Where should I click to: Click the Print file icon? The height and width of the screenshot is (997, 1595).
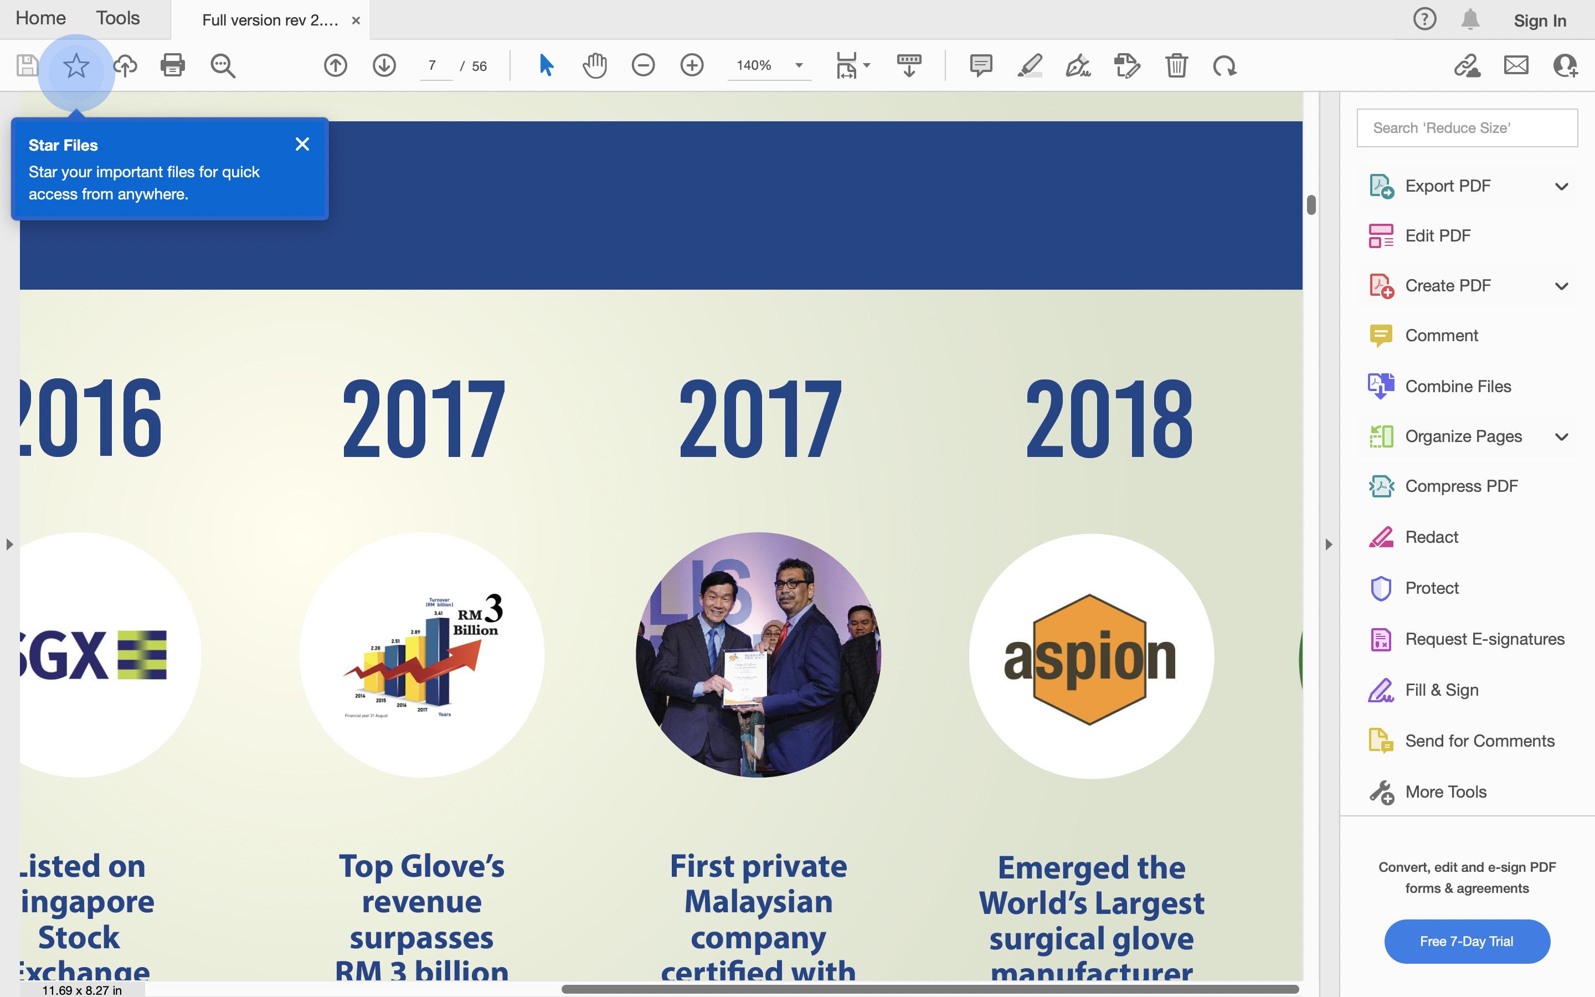173,65
